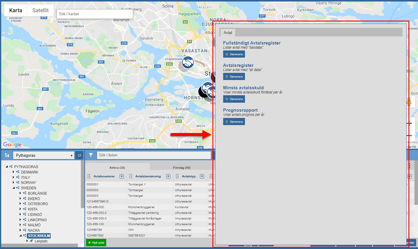Click Generera under Fullständigt Avtalsregister
This screenshot has height=249, width=418.
[x=234, y=54]
